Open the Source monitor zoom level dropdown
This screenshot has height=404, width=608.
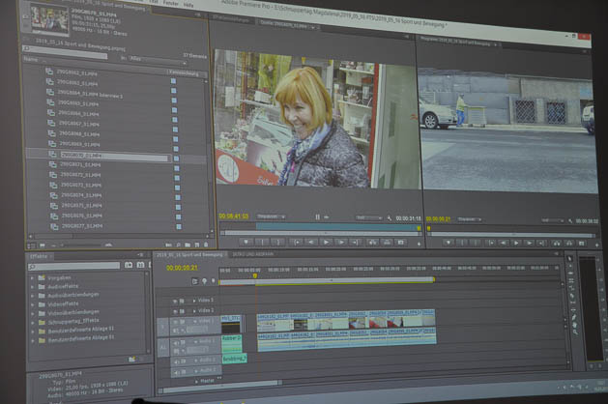coord(271,216)
